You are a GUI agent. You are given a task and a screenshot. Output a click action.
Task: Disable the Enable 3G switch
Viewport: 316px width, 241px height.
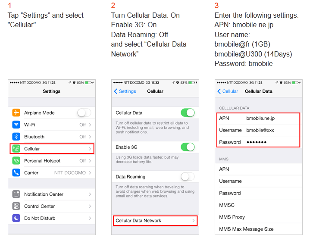tap(188, 147)
